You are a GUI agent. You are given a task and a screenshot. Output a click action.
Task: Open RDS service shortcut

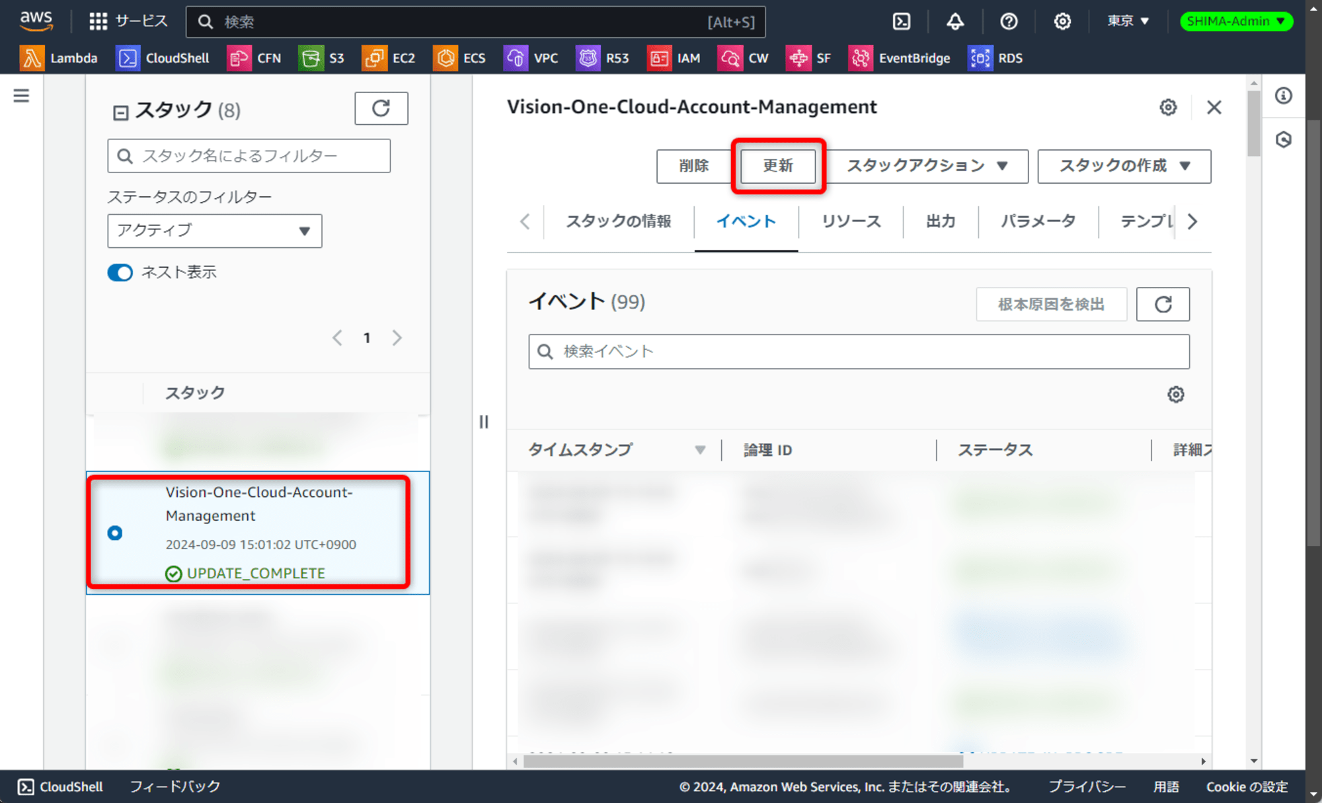tap(995, 58)
